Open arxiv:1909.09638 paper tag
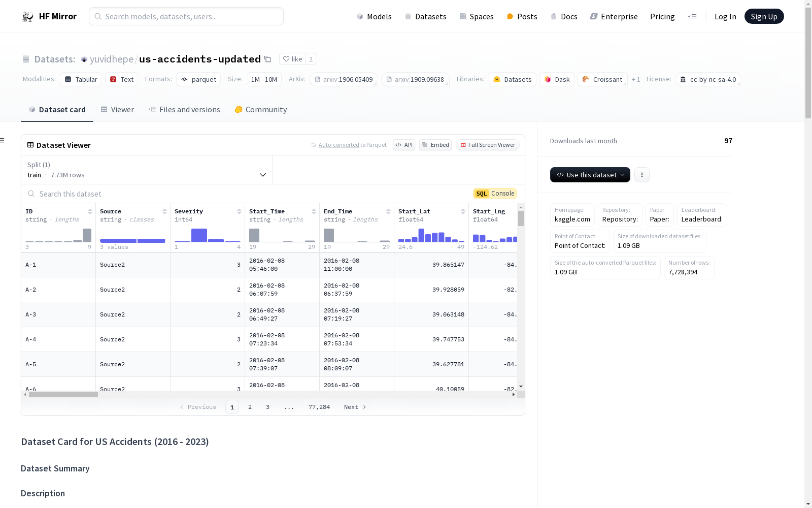Viewport: 812px width, 508px height. (415, 79)
